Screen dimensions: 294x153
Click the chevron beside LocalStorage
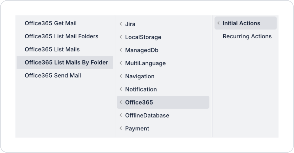click(x=121, y=37)
